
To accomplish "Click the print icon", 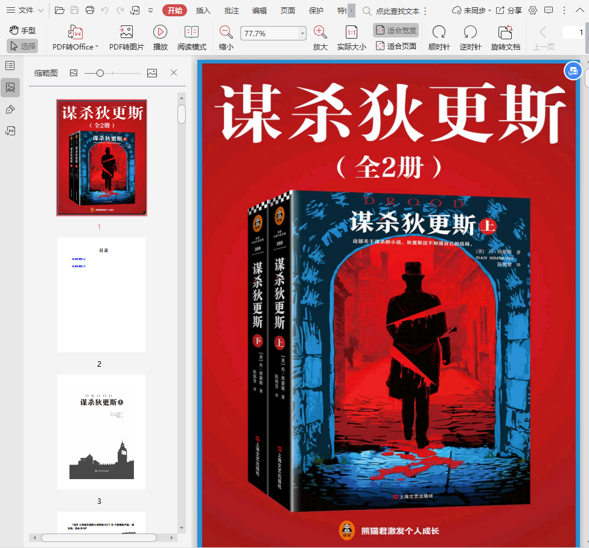I will point(90,10).
